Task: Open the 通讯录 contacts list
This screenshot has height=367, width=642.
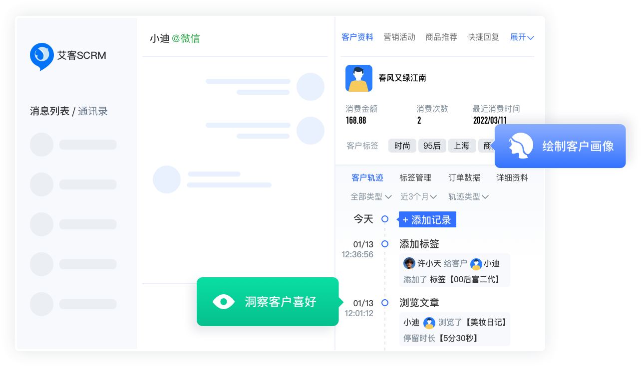Action: click(93, 111)
